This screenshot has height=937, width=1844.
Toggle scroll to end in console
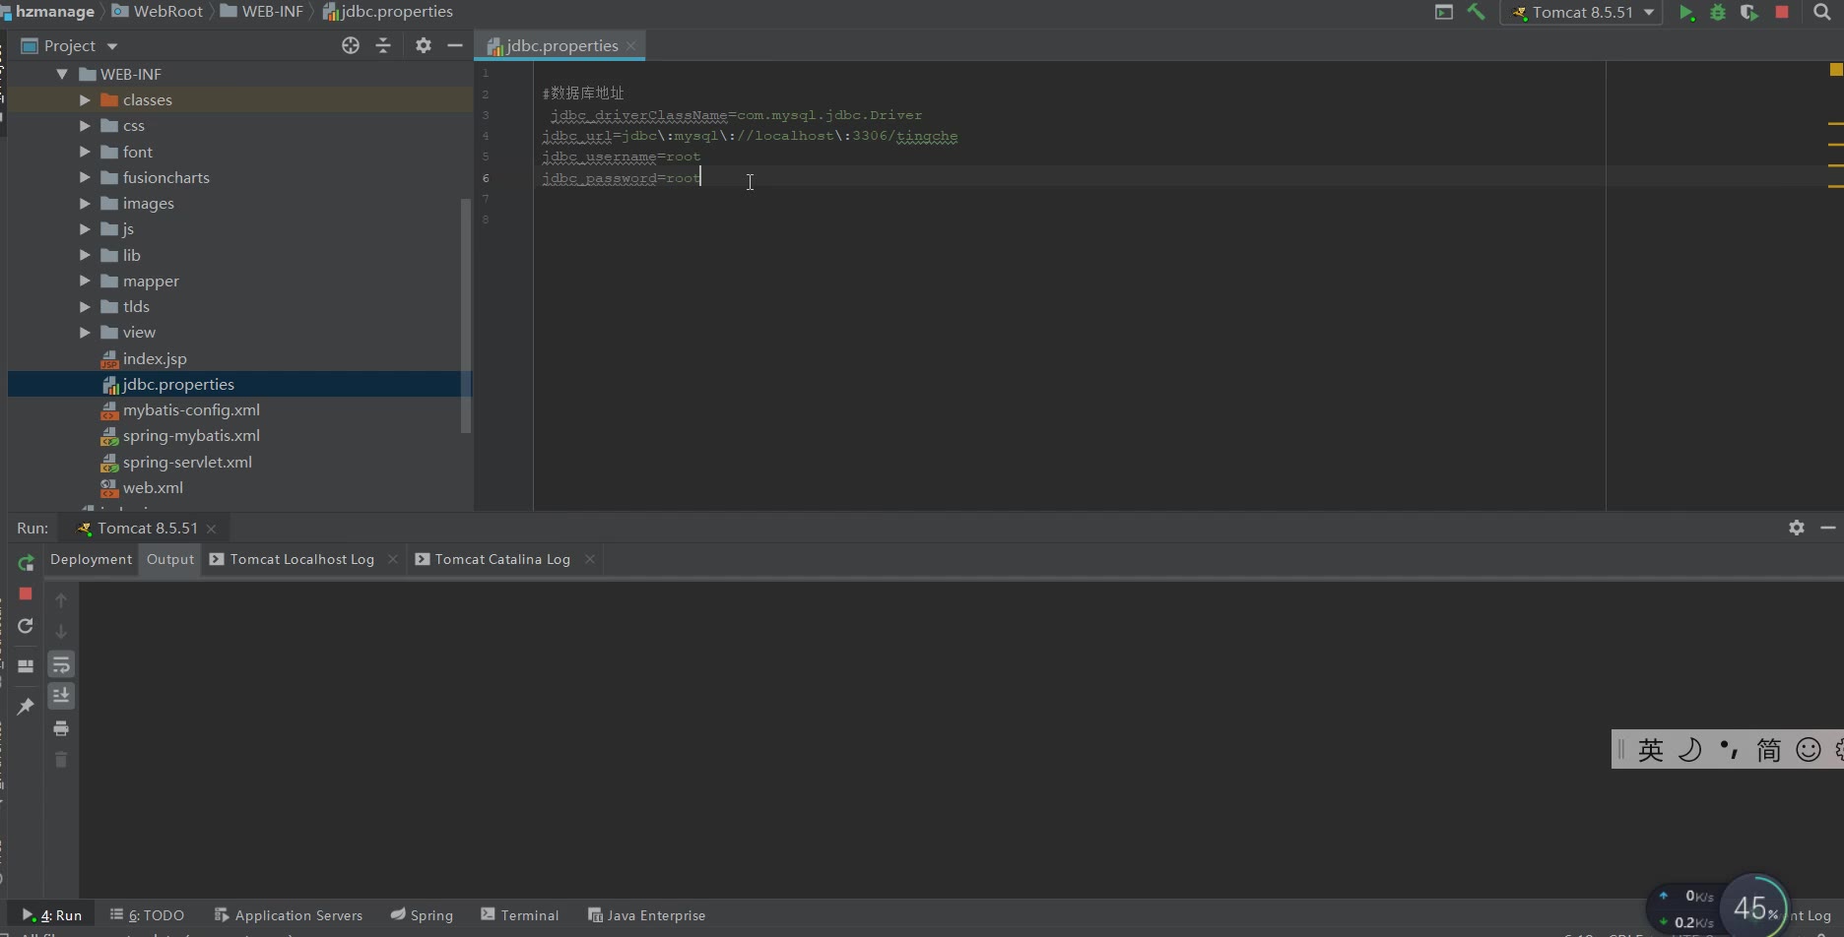pyautogui.click(x=61, y=696)
